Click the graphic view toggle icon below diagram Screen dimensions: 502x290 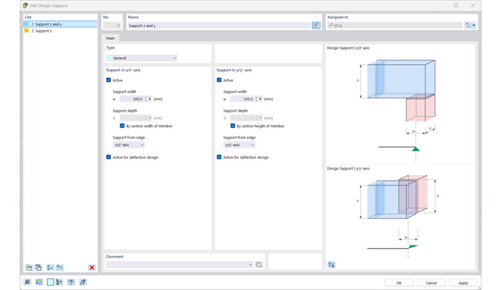[332, 265]
